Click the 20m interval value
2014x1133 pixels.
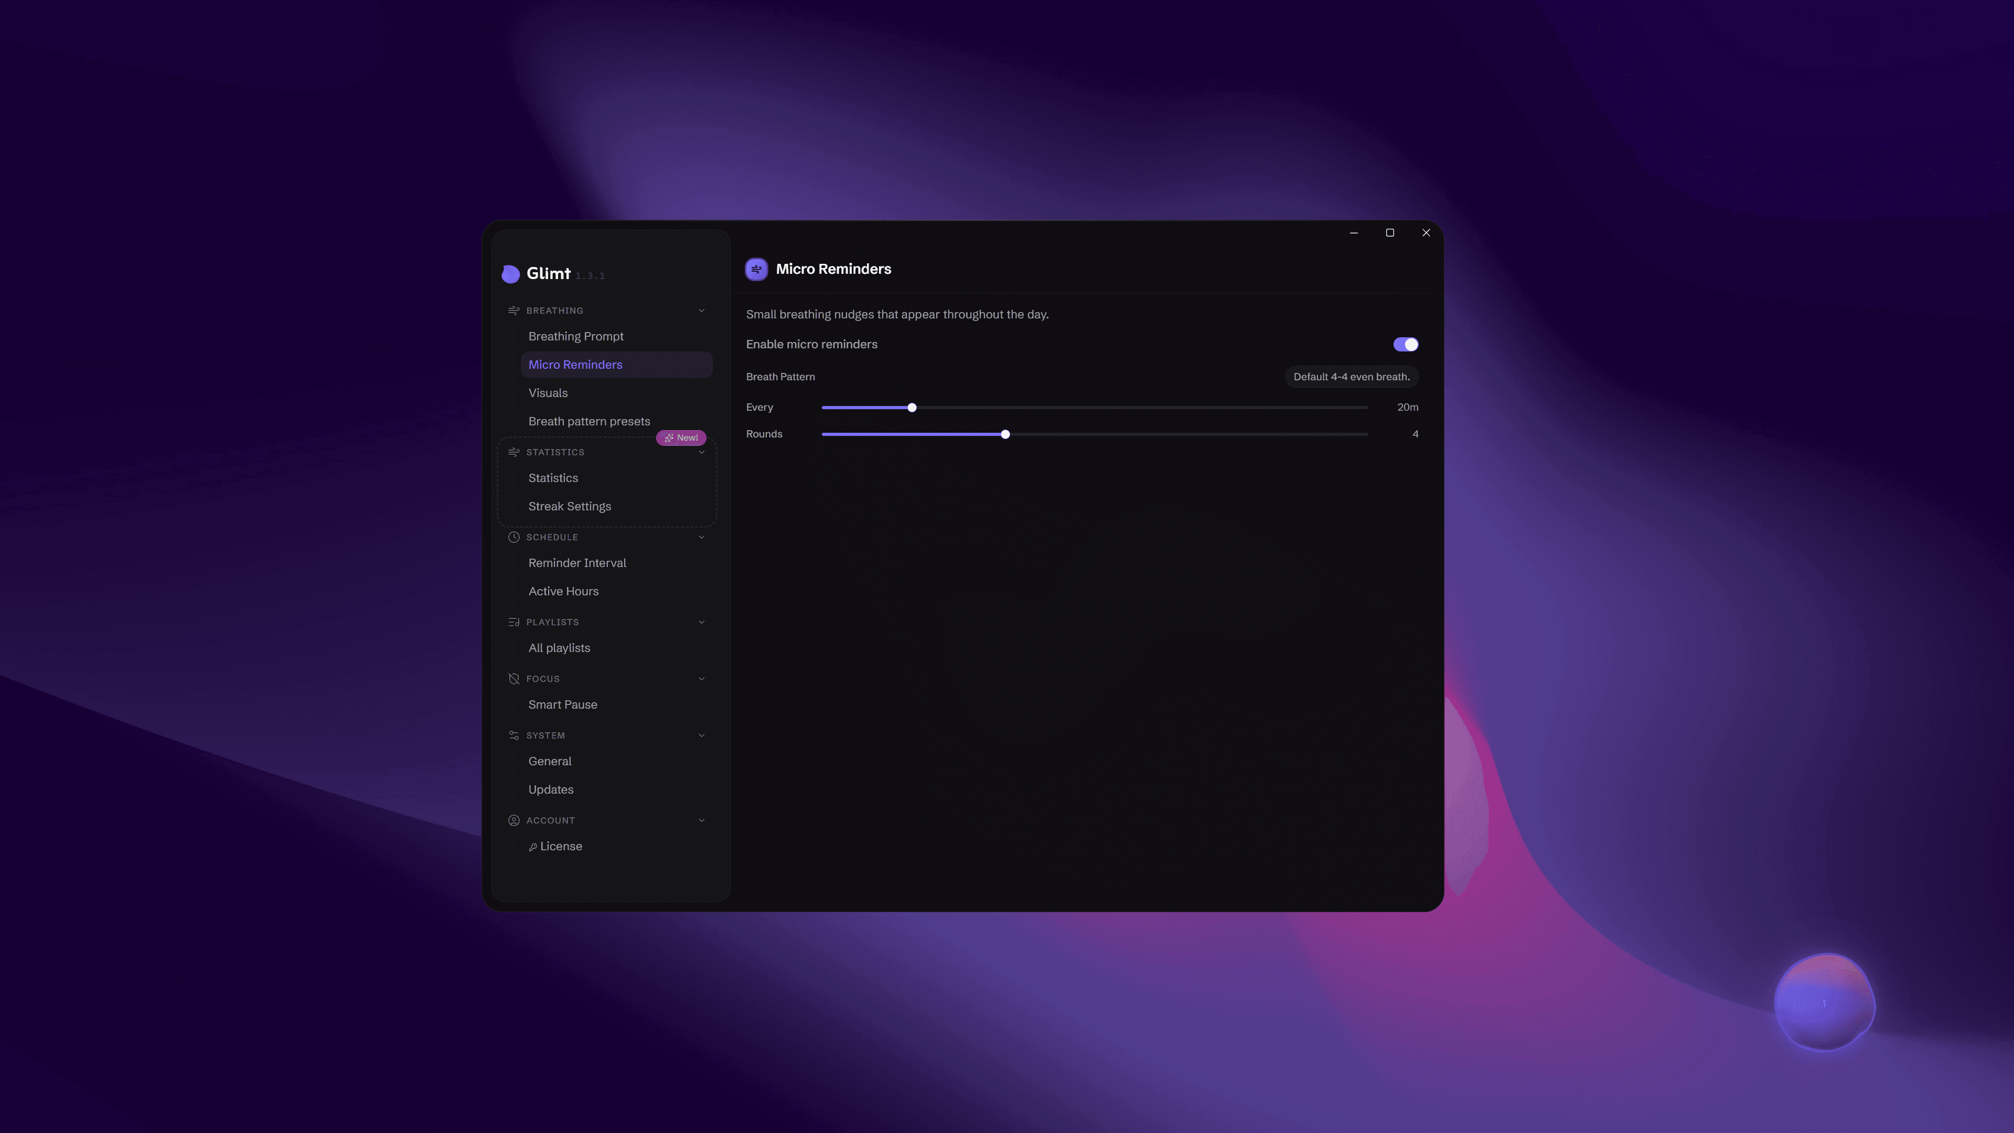coord(1407,408)
